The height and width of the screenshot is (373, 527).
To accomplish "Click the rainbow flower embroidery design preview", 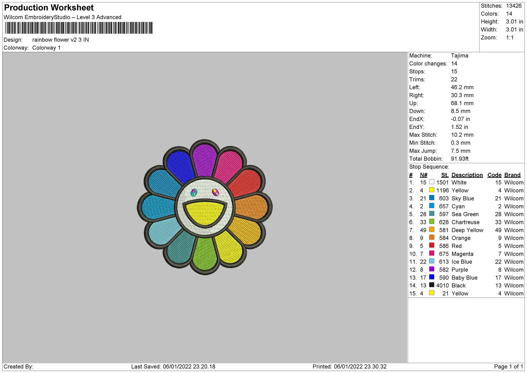I will [x=205, y=207].
